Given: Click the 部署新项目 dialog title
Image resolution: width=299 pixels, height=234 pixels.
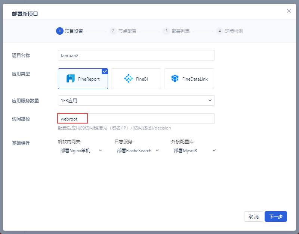Looking at the screenshot, I should click(x=25, y=14).
